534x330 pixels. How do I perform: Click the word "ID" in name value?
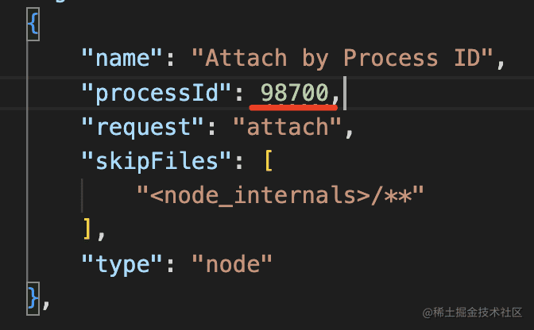(x=467, y=58)
